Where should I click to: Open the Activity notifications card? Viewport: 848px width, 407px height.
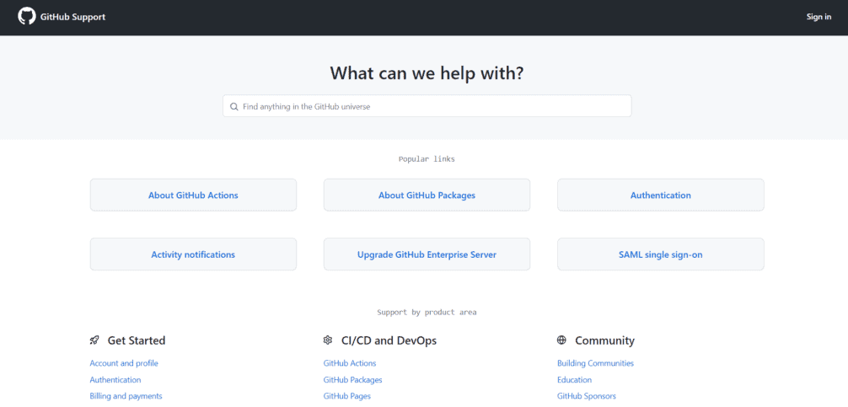click(x=193, y=254)
